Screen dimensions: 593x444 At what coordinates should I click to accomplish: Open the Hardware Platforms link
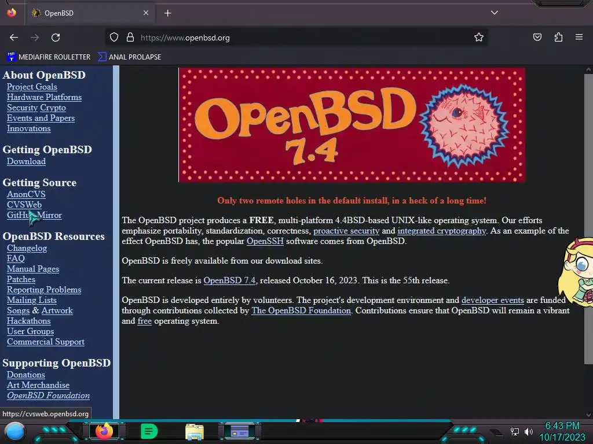click(44, 97)
